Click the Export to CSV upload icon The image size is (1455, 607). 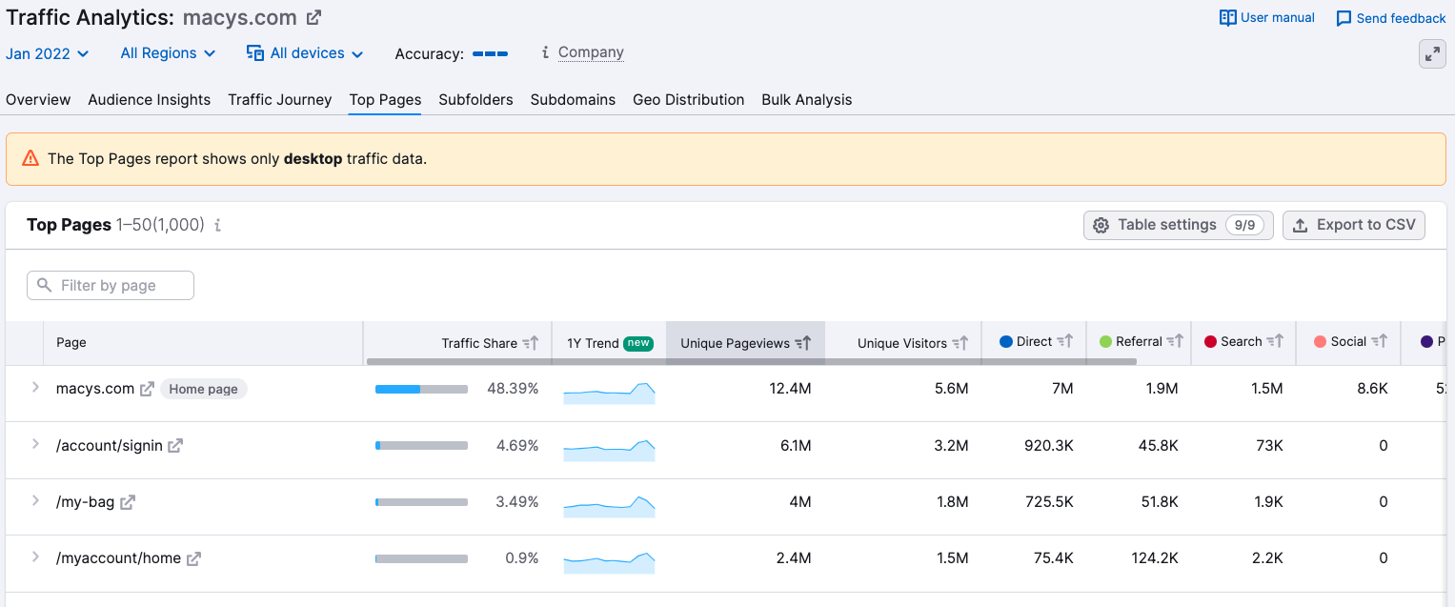1300,226
